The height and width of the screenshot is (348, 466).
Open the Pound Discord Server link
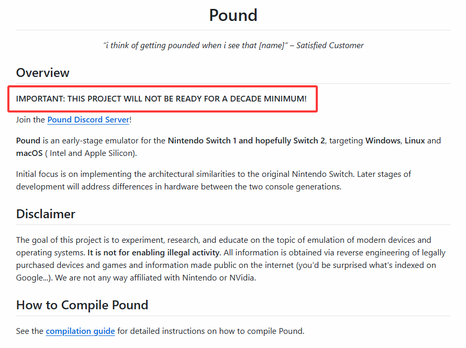[88, 120]
